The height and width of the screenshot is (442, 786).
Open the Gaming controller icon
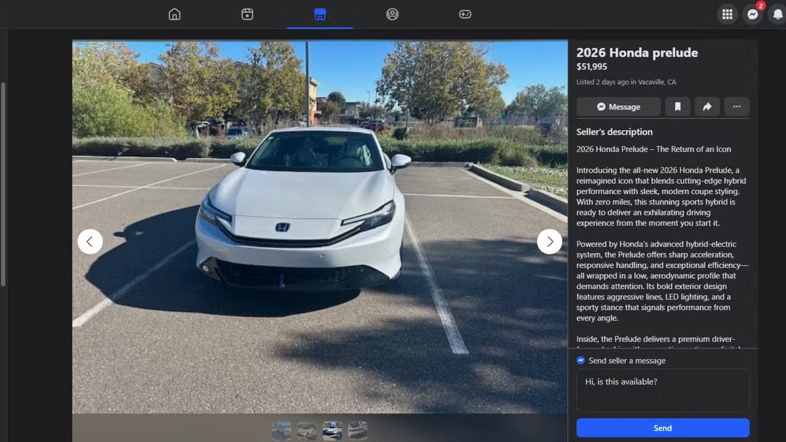click(465, 14)
